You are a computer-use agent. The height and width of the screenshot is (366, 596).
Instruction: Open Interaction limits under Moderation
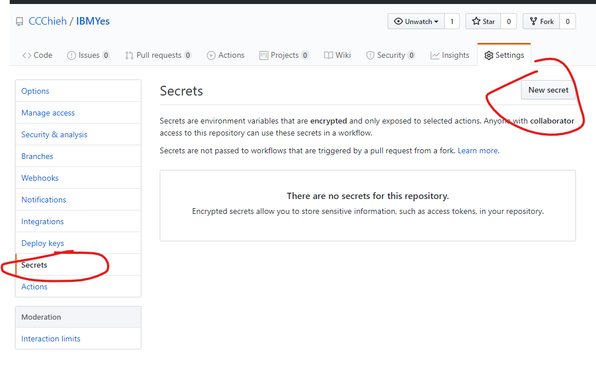(x=78, y=339)
